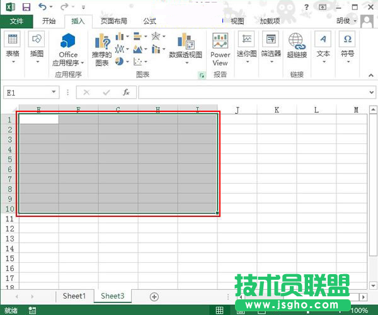Open the Name Box dropdown

pyautogui.click(x=54, y=92)
